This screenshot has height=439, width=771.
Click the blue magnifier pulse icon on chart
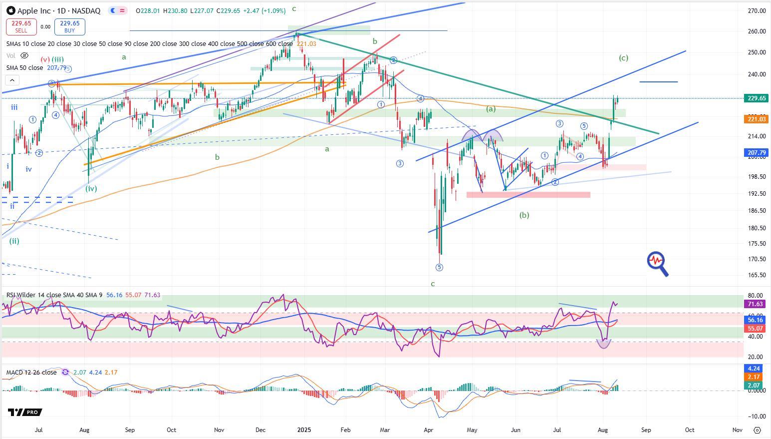(x=657, y=264)
